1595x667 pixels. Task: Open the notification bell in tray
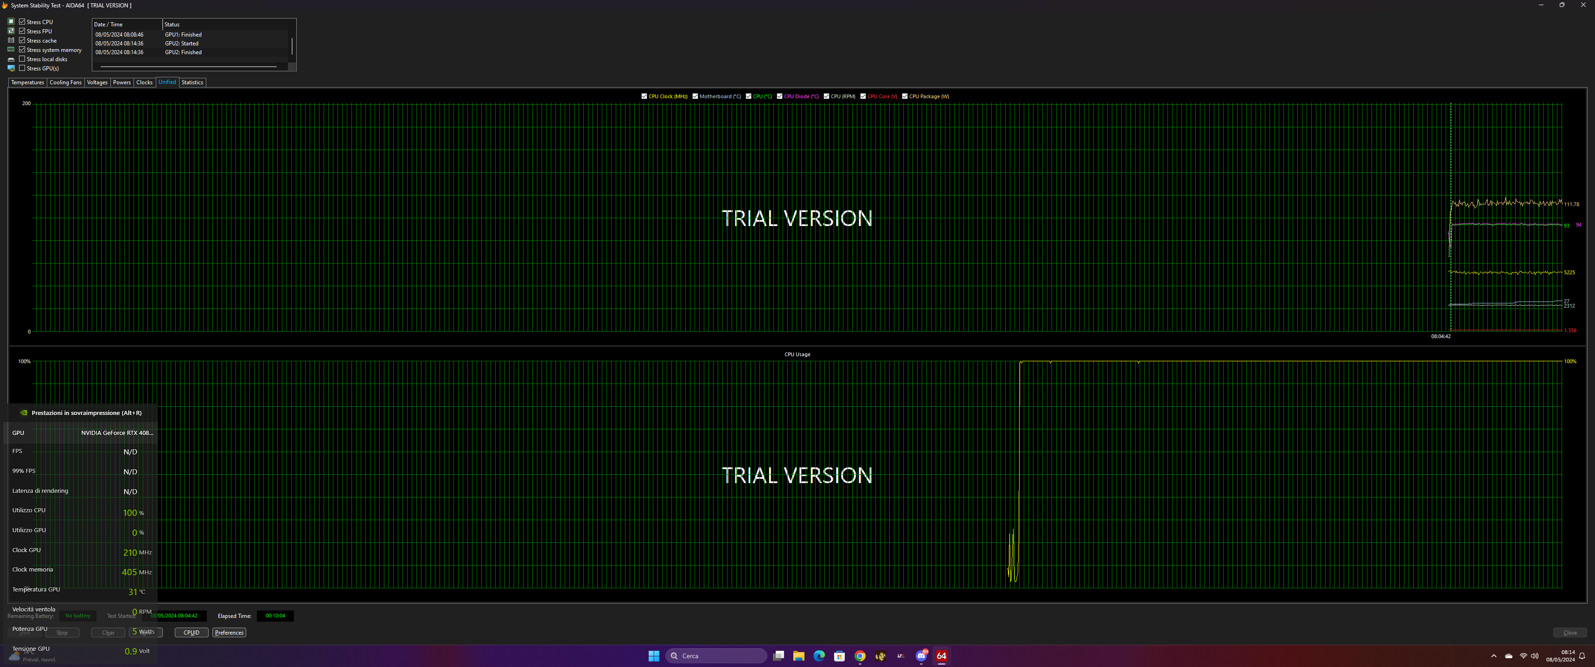point(1582,656)
